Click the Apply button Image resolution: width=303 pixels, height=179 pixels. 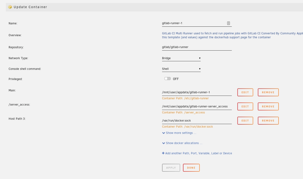click(171, 168)
